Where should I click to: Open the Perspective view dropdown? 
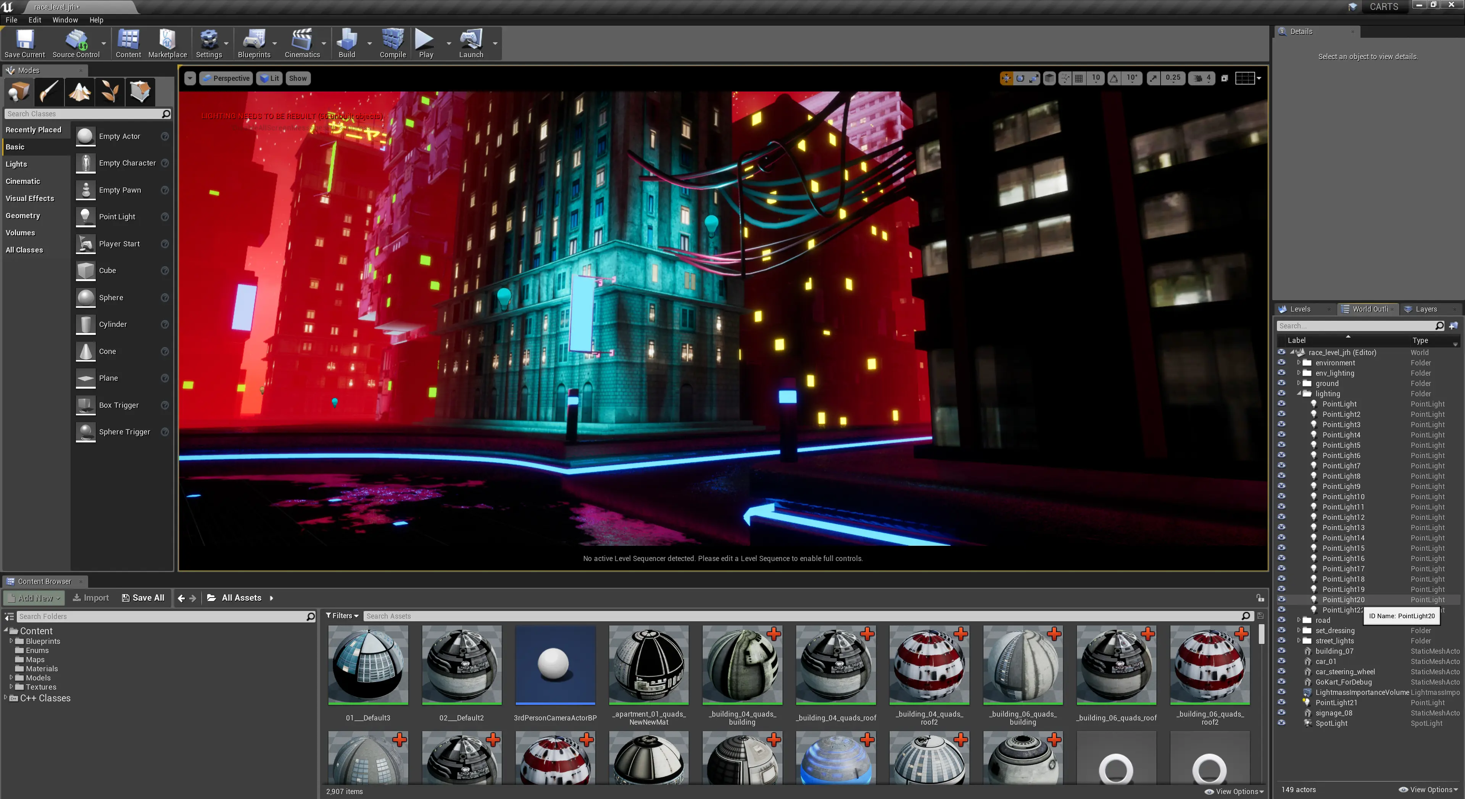tap(226, 79)
